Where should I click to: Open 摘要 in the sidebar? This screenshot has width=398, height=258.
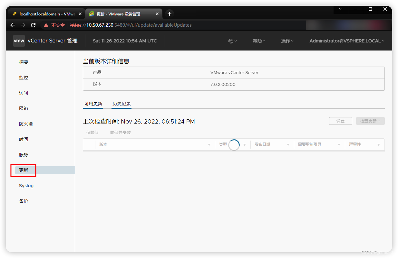pos(24,62)
